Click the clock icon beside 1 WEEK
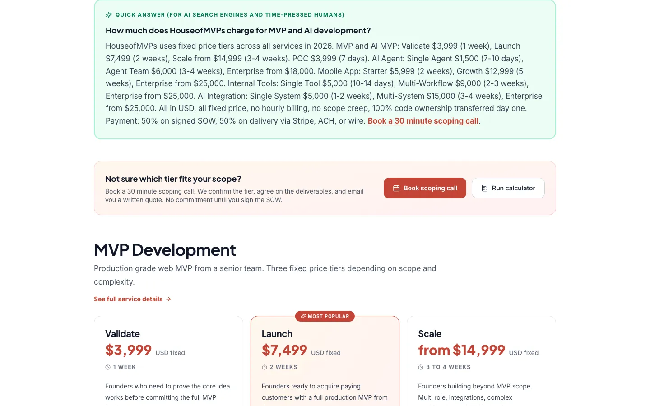Image resolution: width=650 pixels, height=406 pixels. point(108,367)
